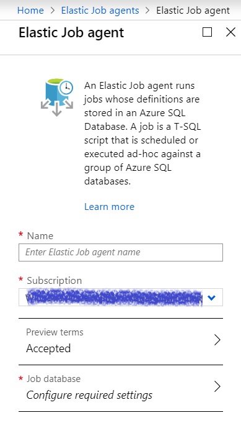Click the Name field label
Image resolution: width=241 pixels, height=423 pixels.
40,236
